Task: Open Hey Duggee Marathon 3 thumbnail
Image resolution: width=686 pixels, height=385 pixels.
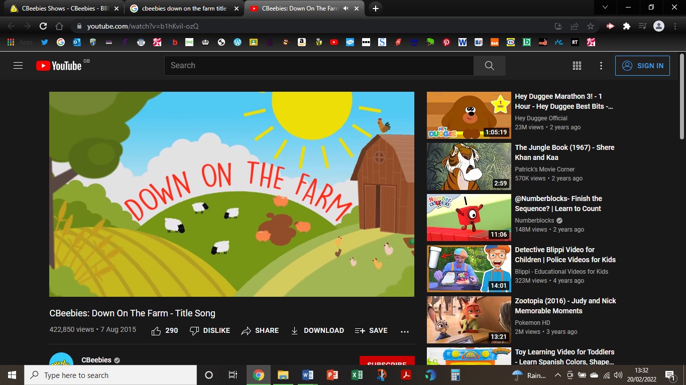Action: click(x=469, y=115)
